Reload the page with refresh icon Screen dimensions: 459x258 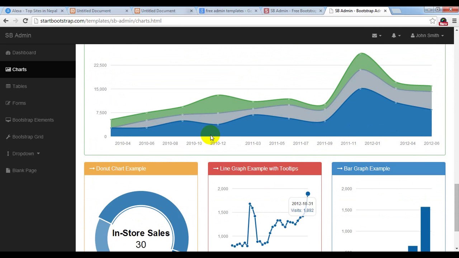25,21
